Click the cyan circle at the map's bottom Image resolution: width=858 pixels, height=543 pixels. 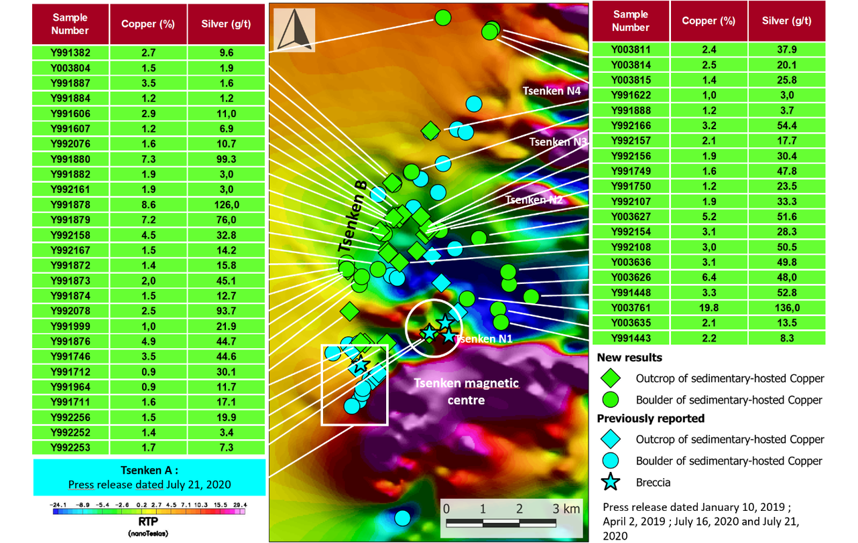coord(402,518)
